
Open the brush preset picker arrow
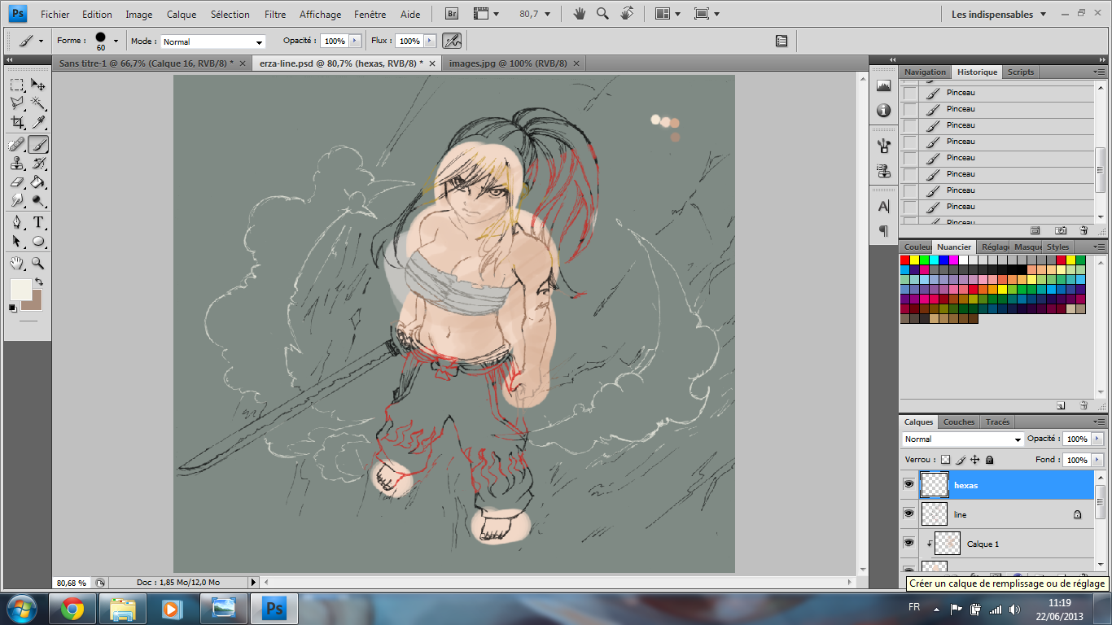116,41
